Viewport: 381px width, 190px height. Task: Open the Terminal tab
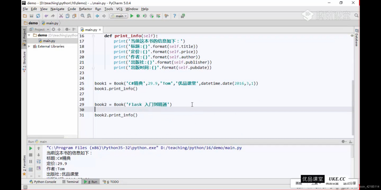[70, 182]
